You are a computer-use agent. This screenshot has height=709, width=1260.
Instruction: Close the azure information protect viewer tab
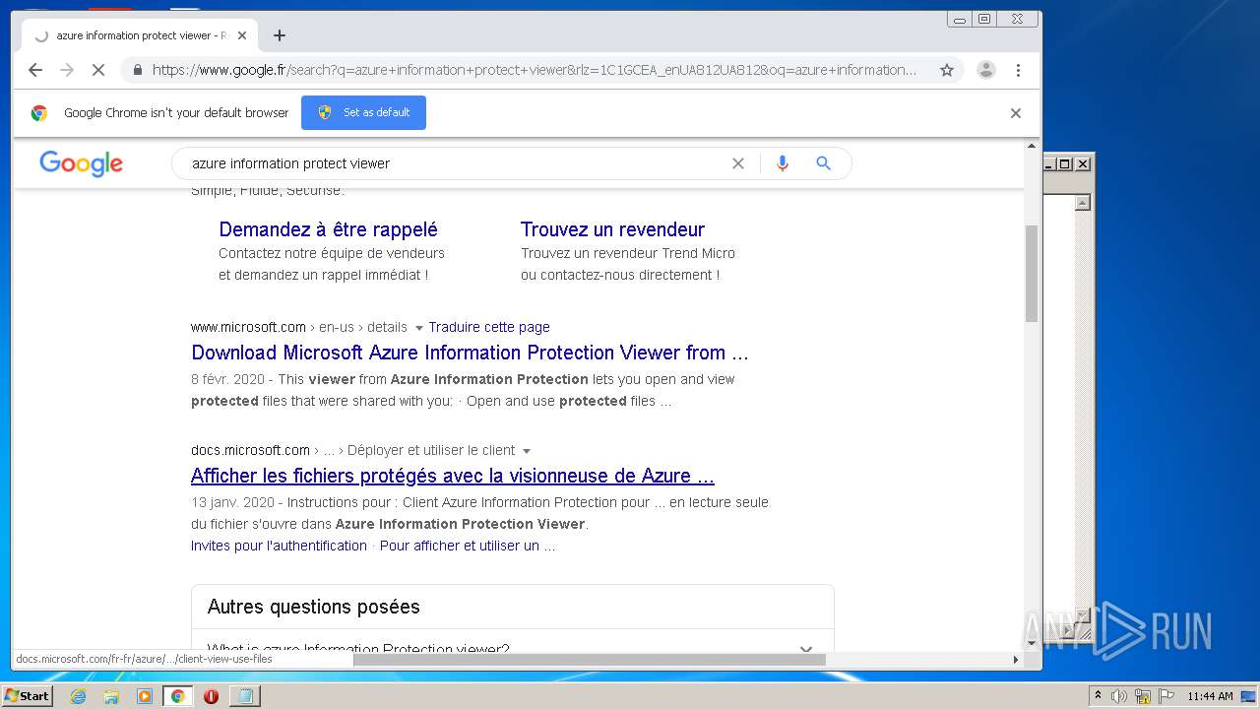click(242, 35)
